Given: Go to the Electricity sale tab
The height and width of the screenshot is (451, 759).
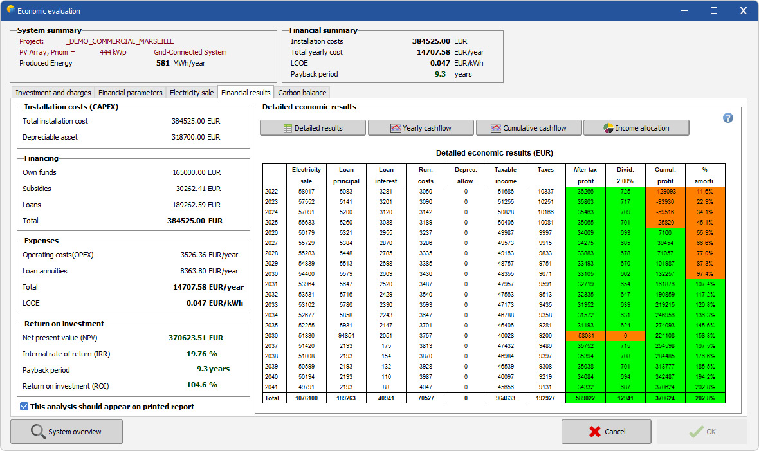Looking at the screenshot, I should (192, 93).
